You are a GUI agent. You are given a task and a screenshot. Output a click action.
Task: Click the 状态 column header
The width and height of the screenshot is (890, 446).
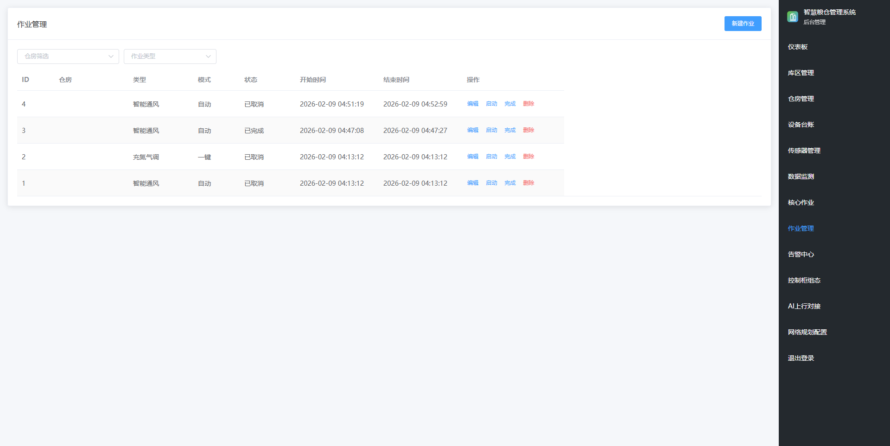click(x=251, y=80)
